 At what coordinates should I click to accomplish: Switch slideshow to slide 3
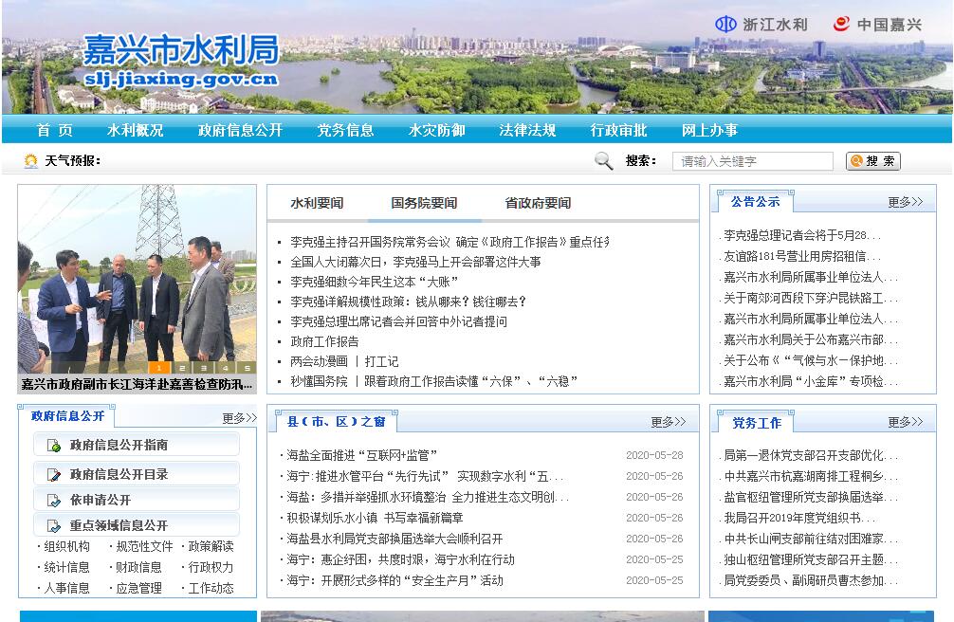point(204,368)
